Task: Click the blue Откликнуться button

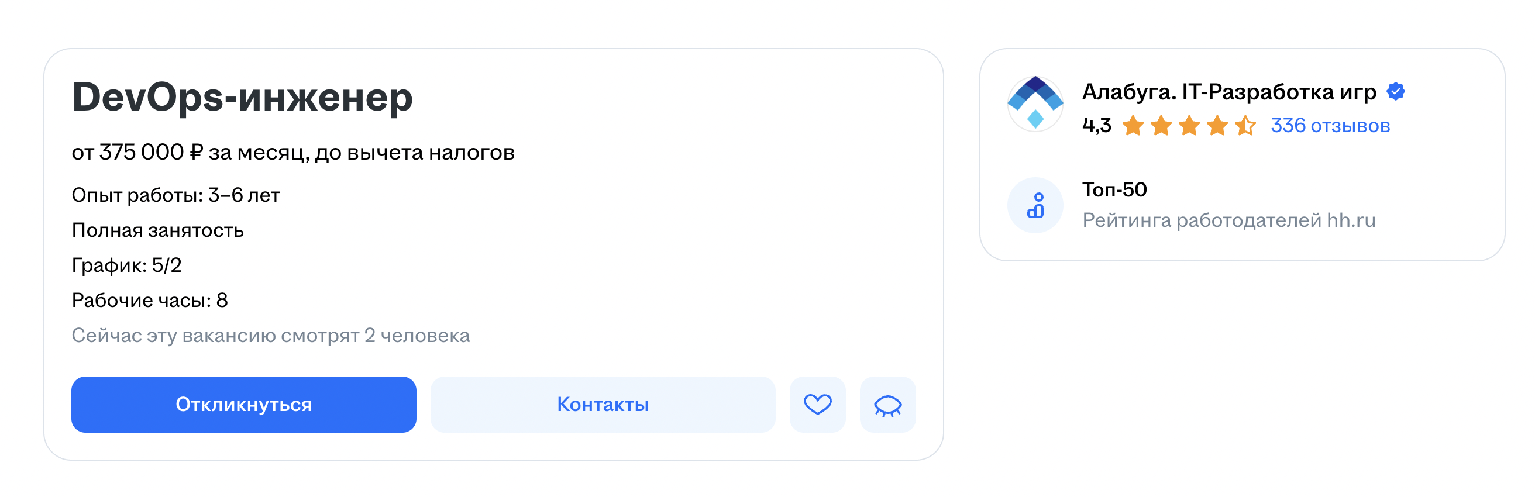Action: 244,405
